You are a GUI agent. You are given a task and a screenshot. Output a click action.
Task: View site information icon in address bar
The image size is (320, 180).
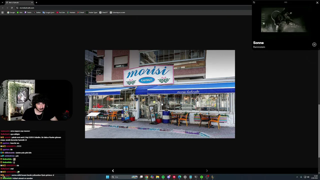[x=17, y=8]
